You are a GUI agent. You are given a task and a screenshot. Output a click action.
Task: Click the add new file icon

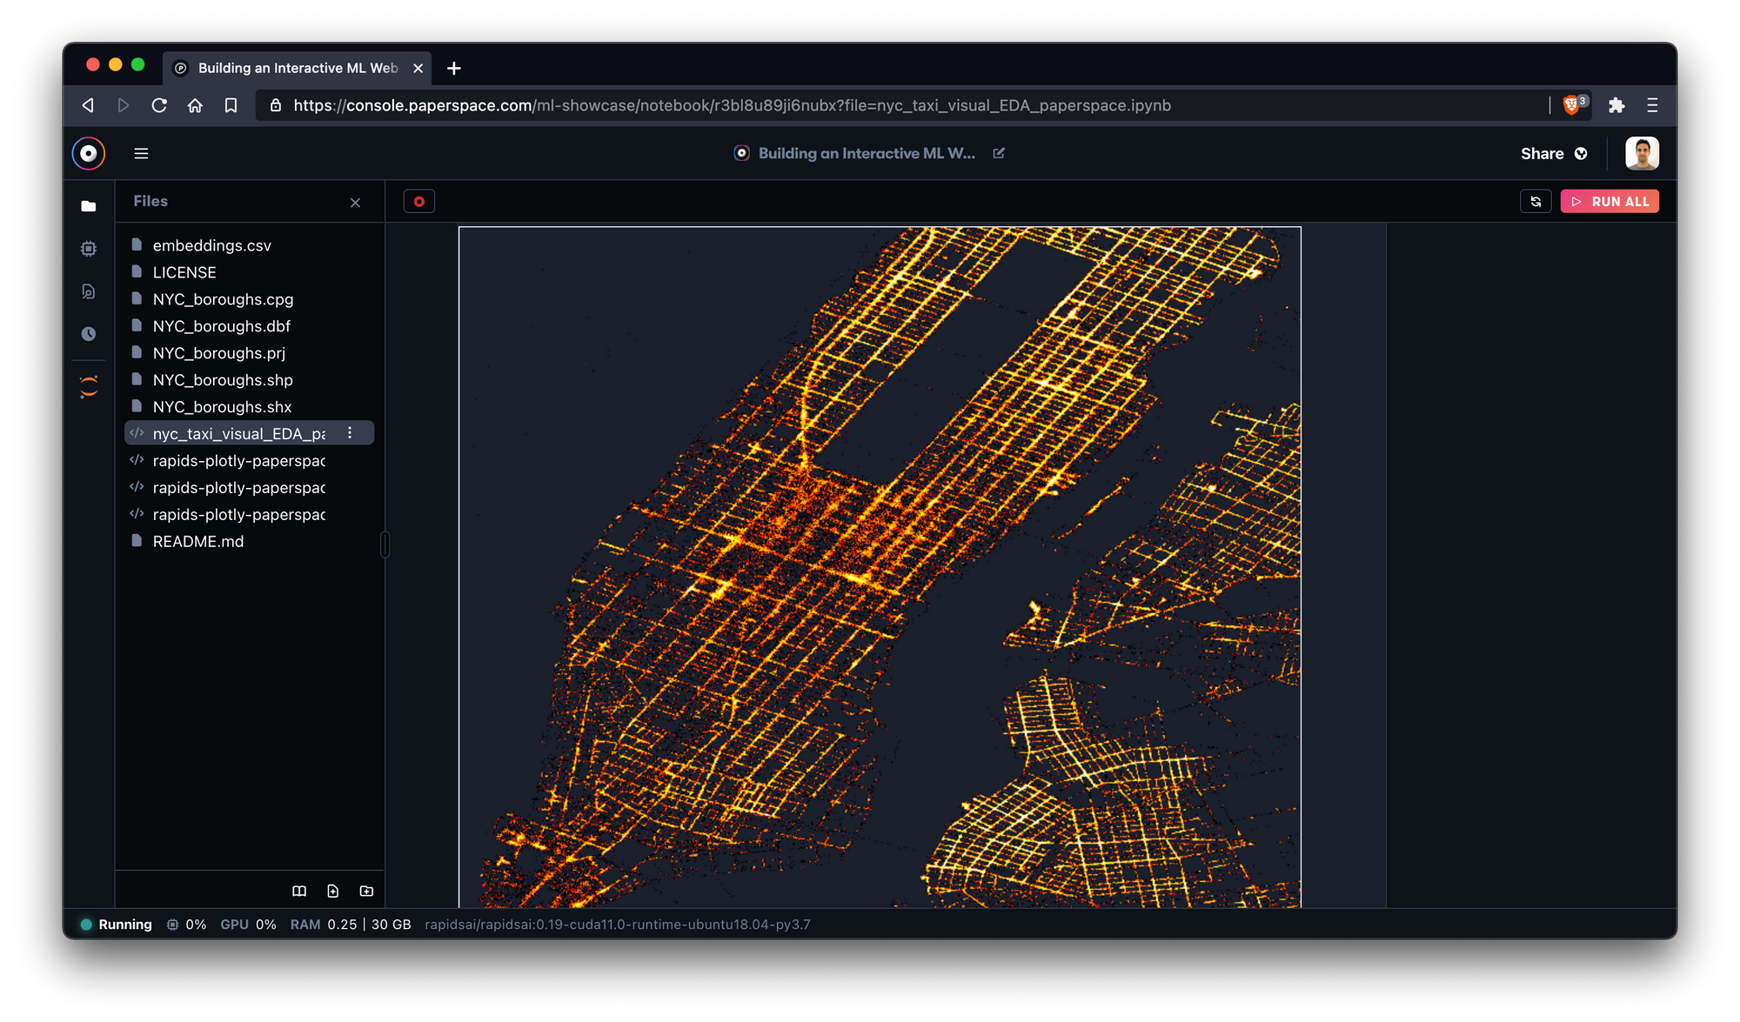[332, 891]
